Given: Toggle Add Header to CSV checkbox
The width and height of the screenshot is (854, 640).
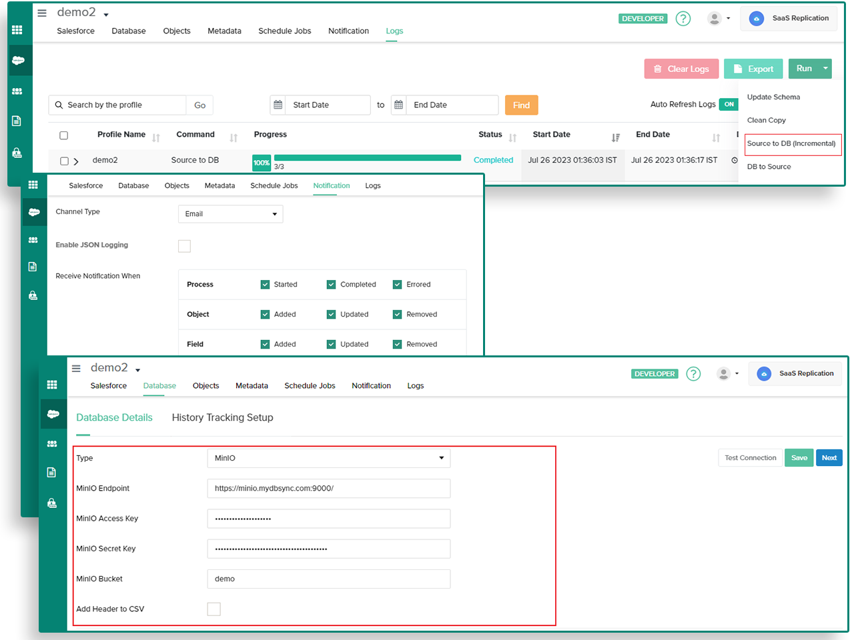Looking at the screenshot, I should [213, 609].
